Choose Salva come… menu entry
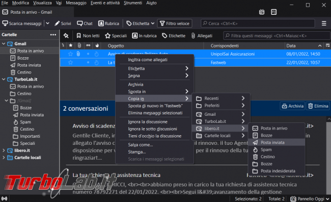331x202 pixels. 154,145
